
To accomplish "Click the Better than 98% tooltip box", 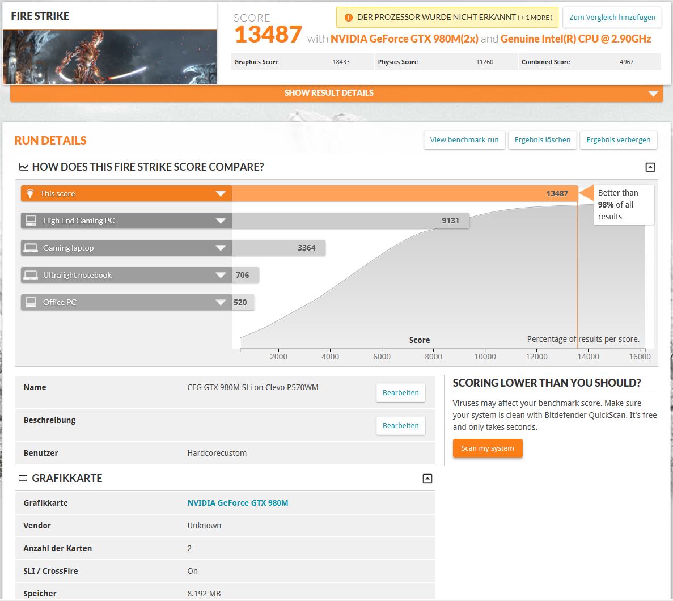I will (624, 205).
